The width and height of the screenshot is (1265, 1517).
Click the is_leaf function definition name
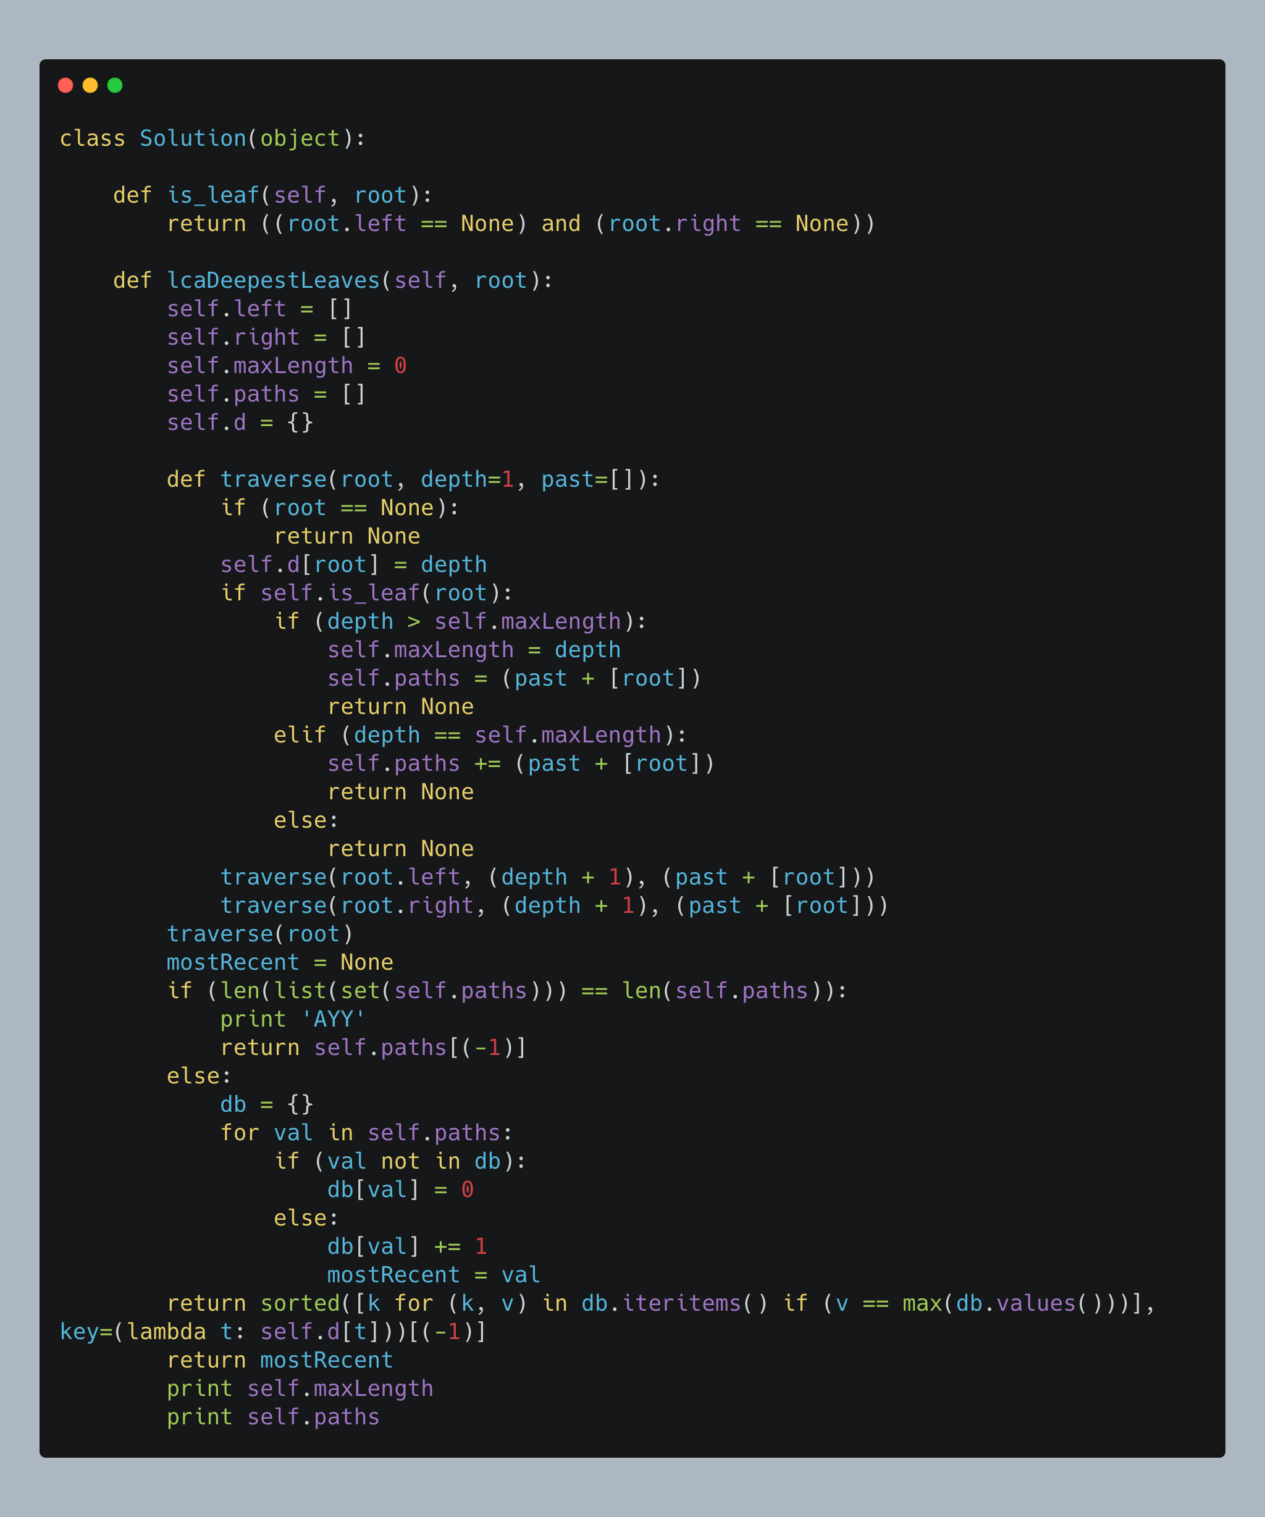[x=213, y=195]
